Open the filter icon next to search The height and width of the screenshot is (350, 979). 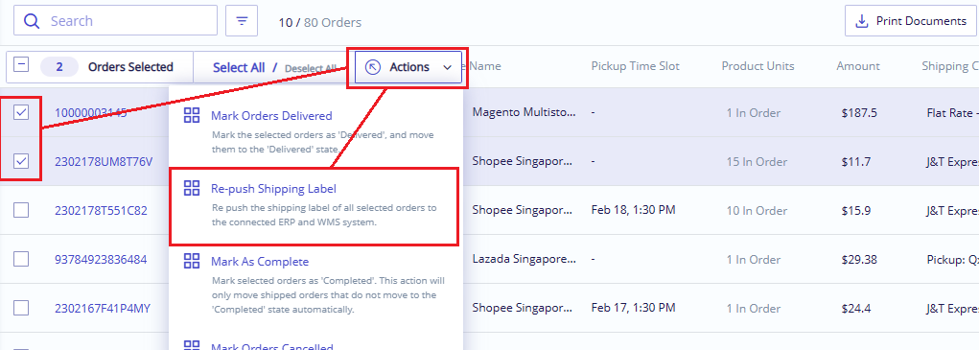[242, 21]
